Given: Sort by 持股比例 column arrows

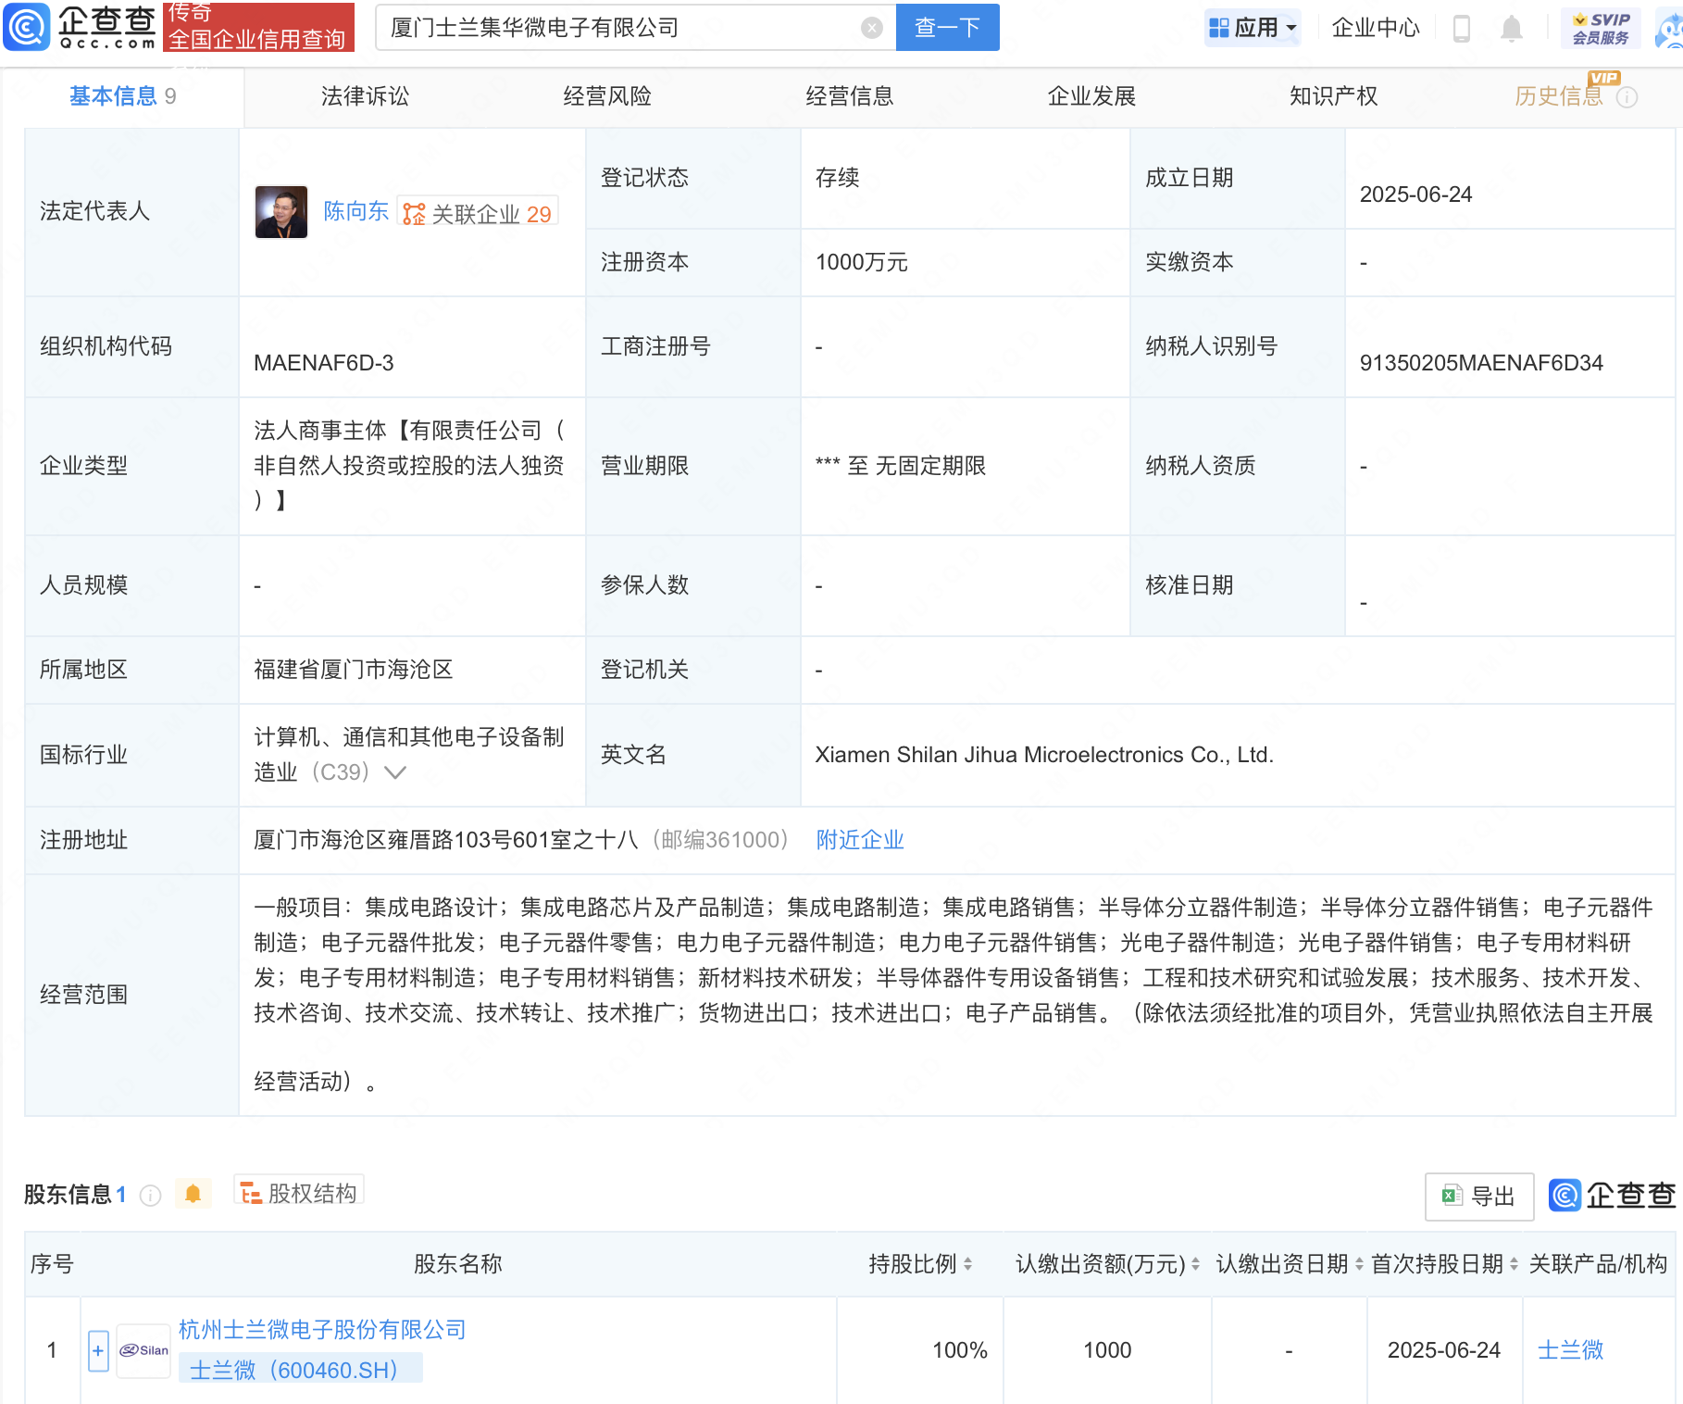Looking at the screenshot, I should click(x=967, y=1264).
